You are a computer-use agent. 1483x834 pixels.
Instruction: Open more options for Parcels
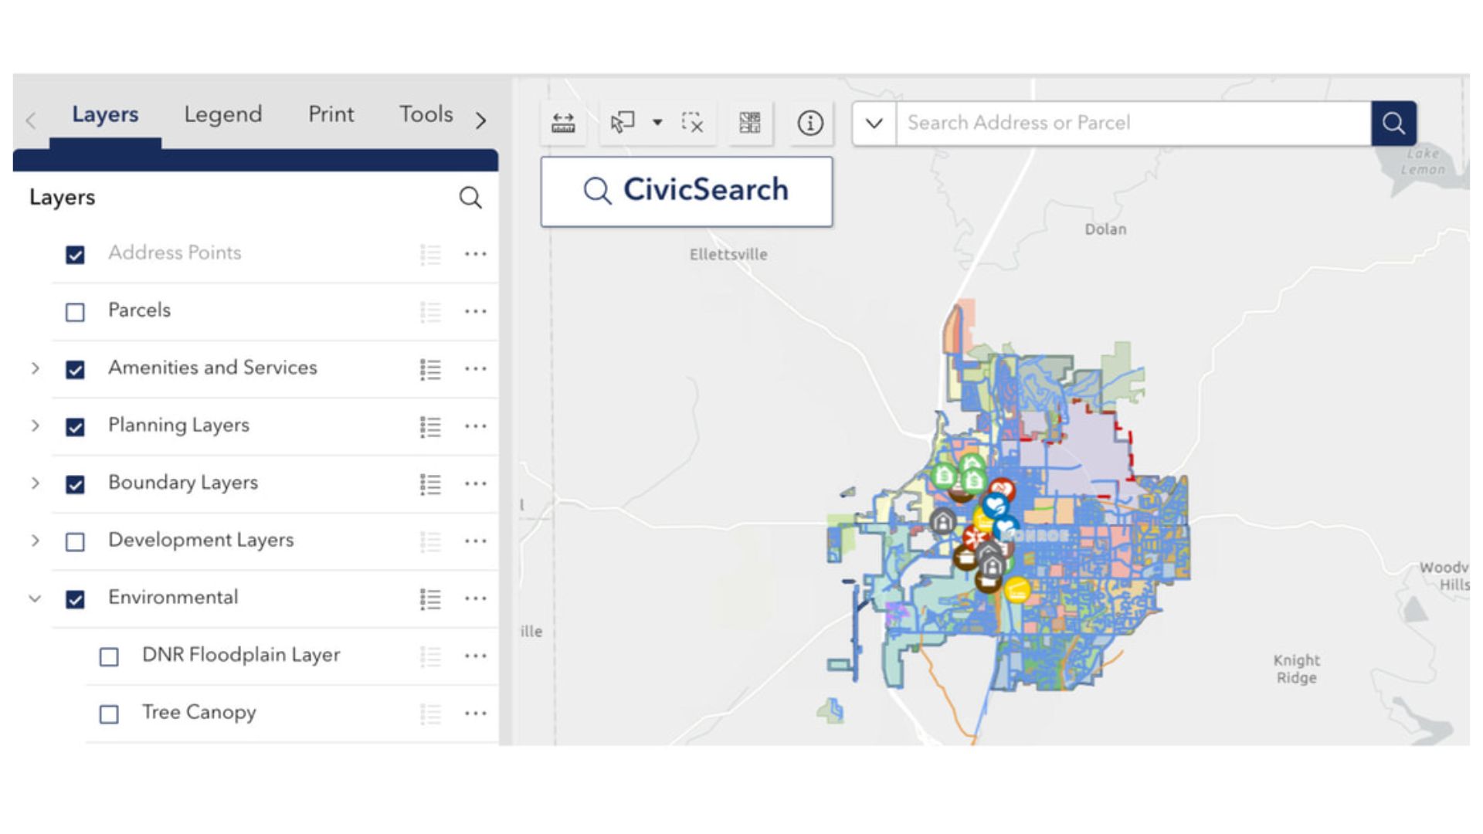point(476,311)
